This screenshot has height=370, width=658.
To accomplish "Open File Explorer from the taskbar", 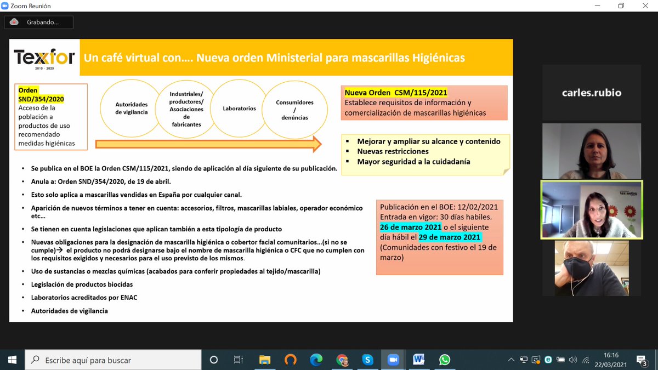I will point(265,360).
